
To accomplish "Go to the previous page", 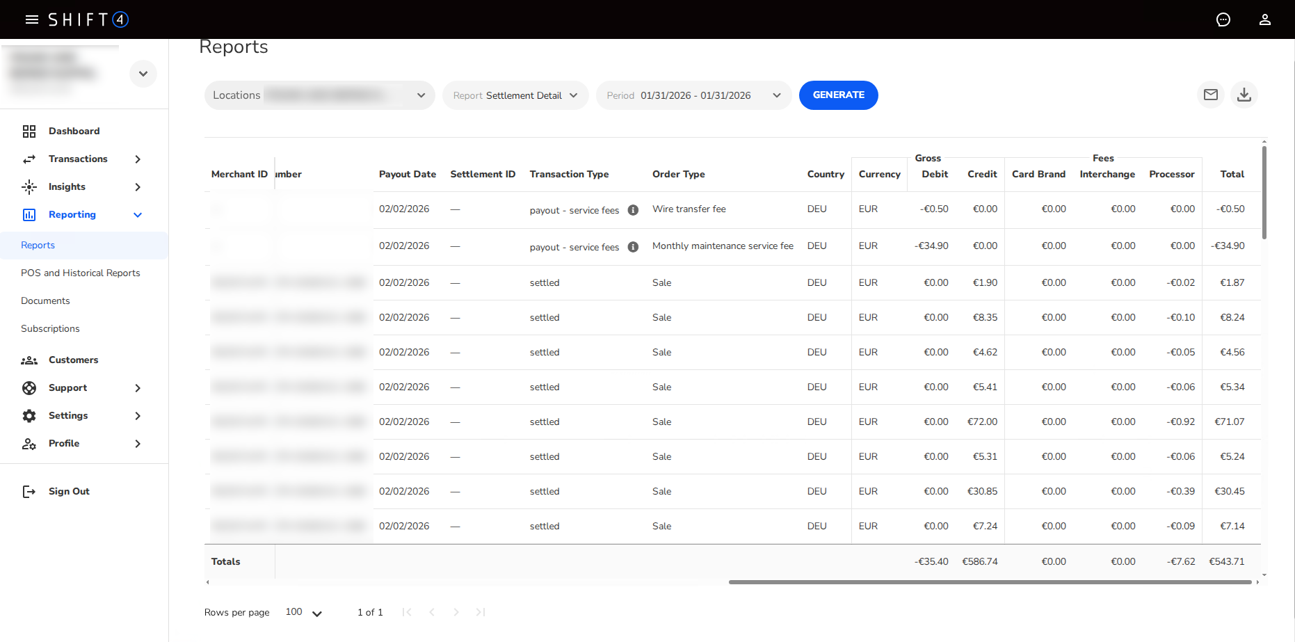I will [x=432, y=612].
